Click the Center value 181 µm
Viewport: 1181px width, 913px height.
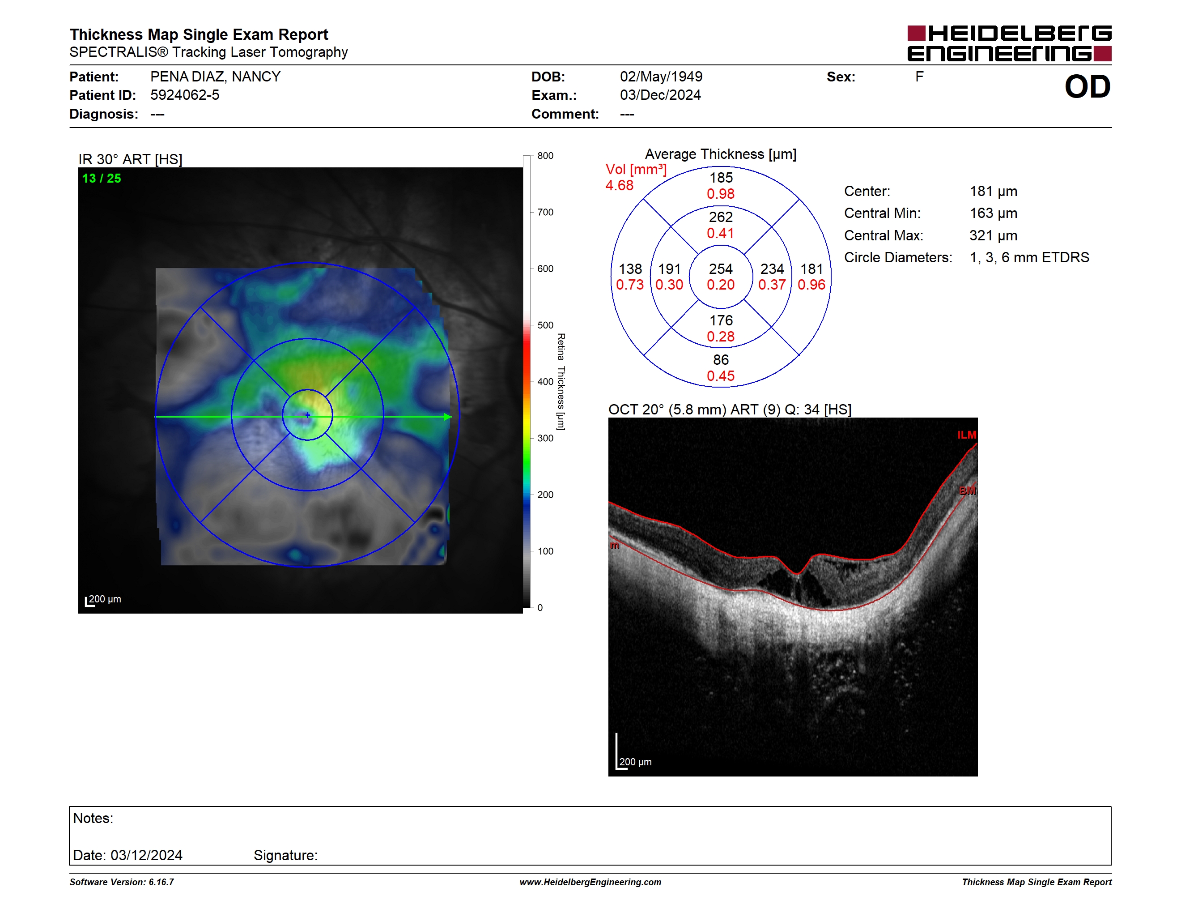coord(994,192)
